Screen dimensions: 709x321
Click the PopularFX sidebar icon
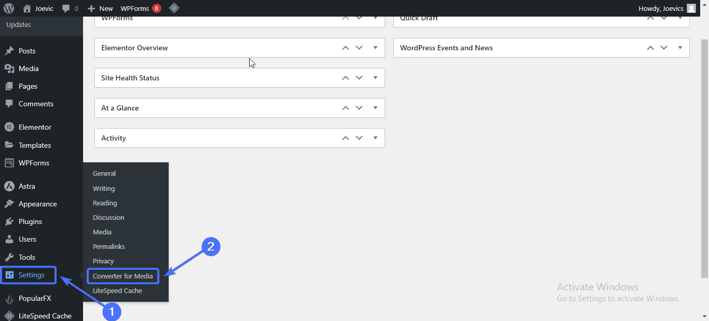[9, 298]
